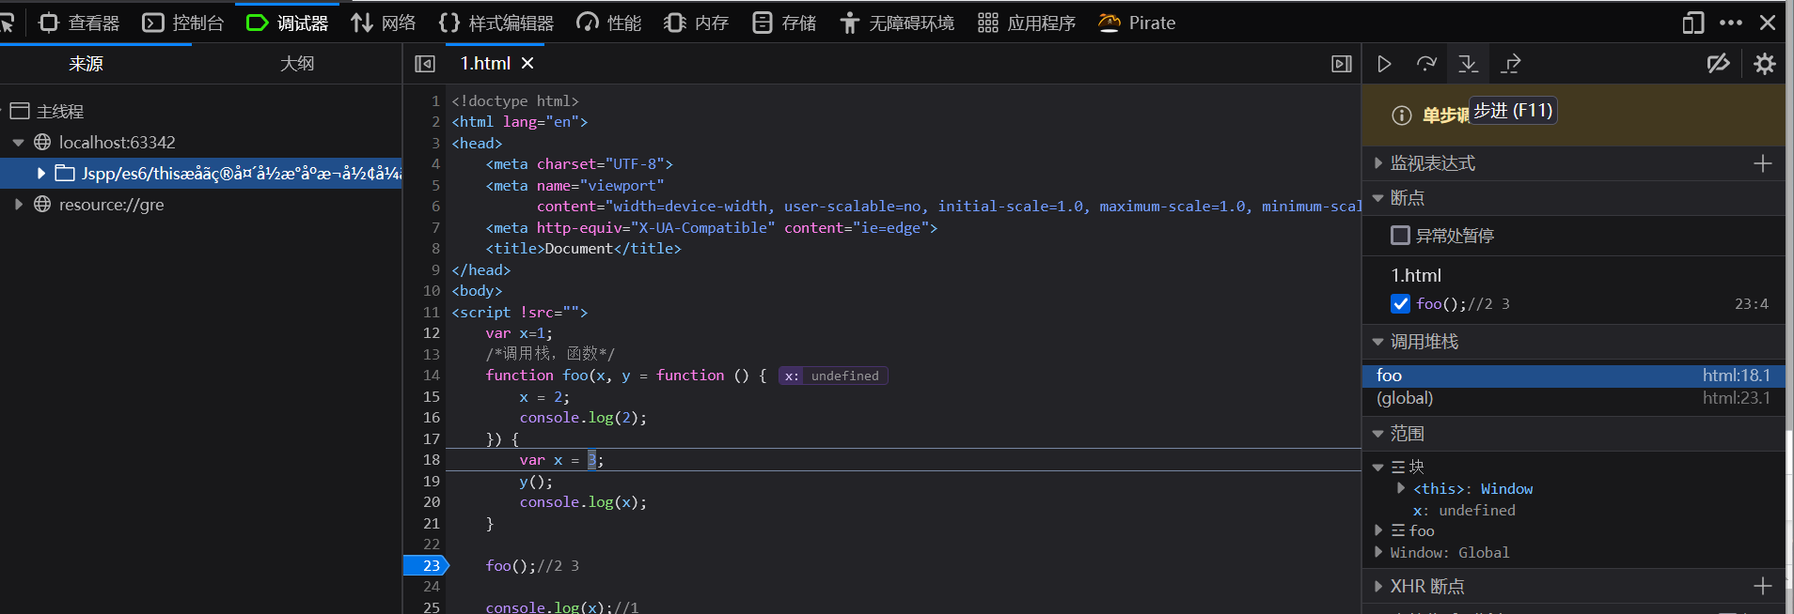Collapse the right debugger pane icon
Screen dimensions: 1794x614
tap(1342, 64)
